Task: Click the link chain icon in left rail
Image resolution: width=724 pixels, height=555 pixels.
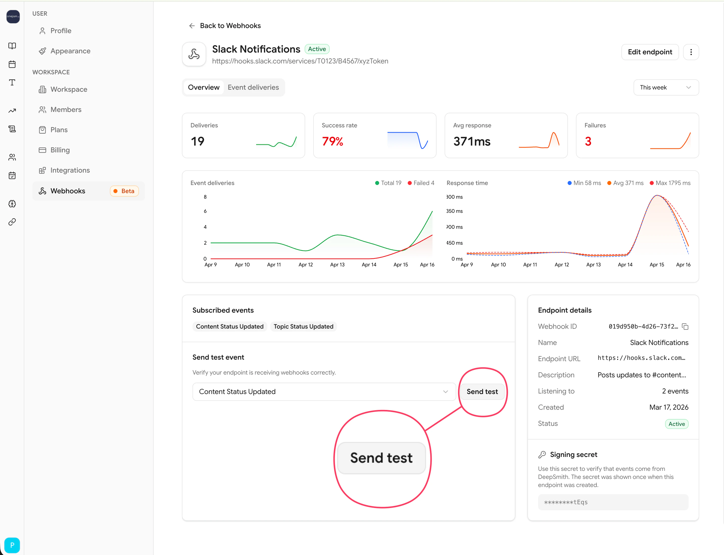Action: [12, 222]
